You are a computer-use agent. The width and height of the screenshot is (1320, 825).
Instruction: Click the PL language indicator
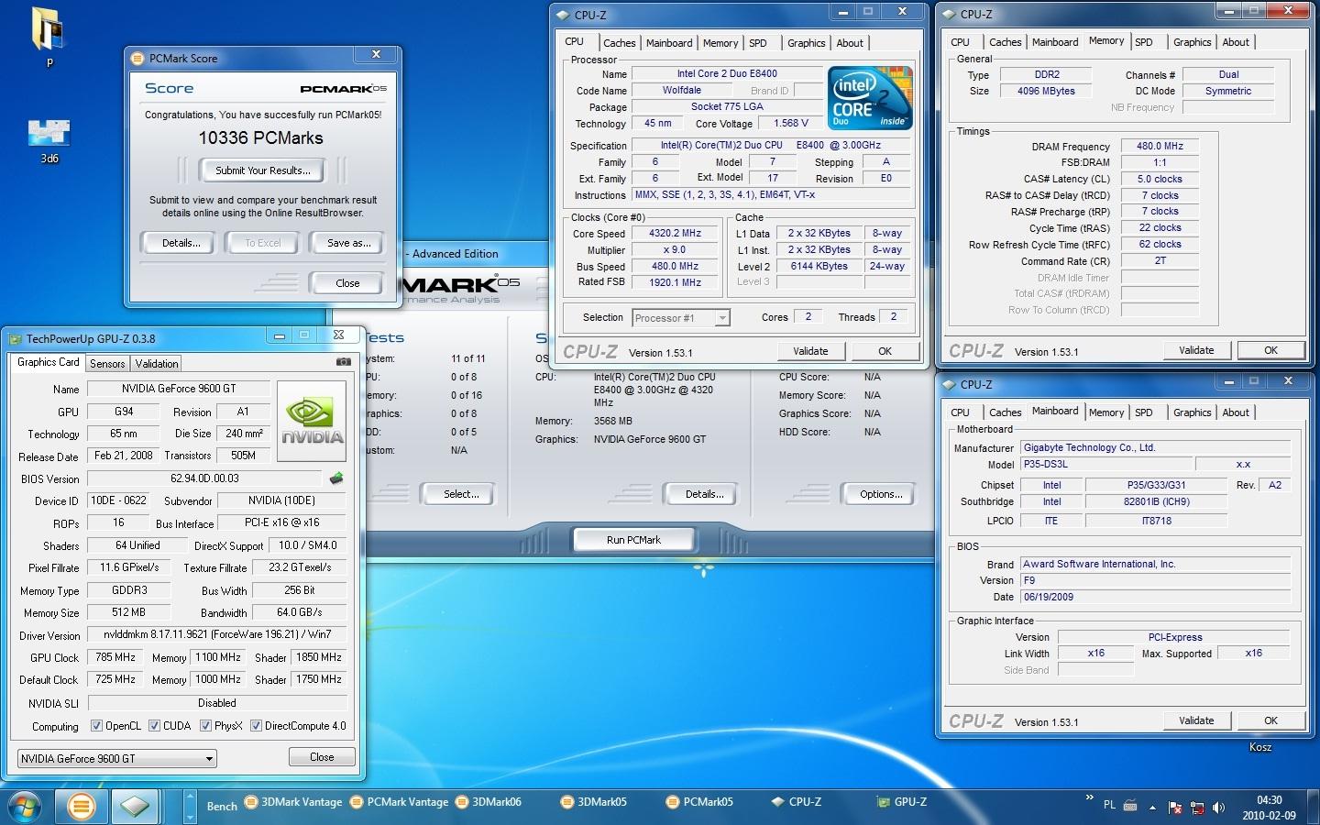click(x=1109, y=806)
